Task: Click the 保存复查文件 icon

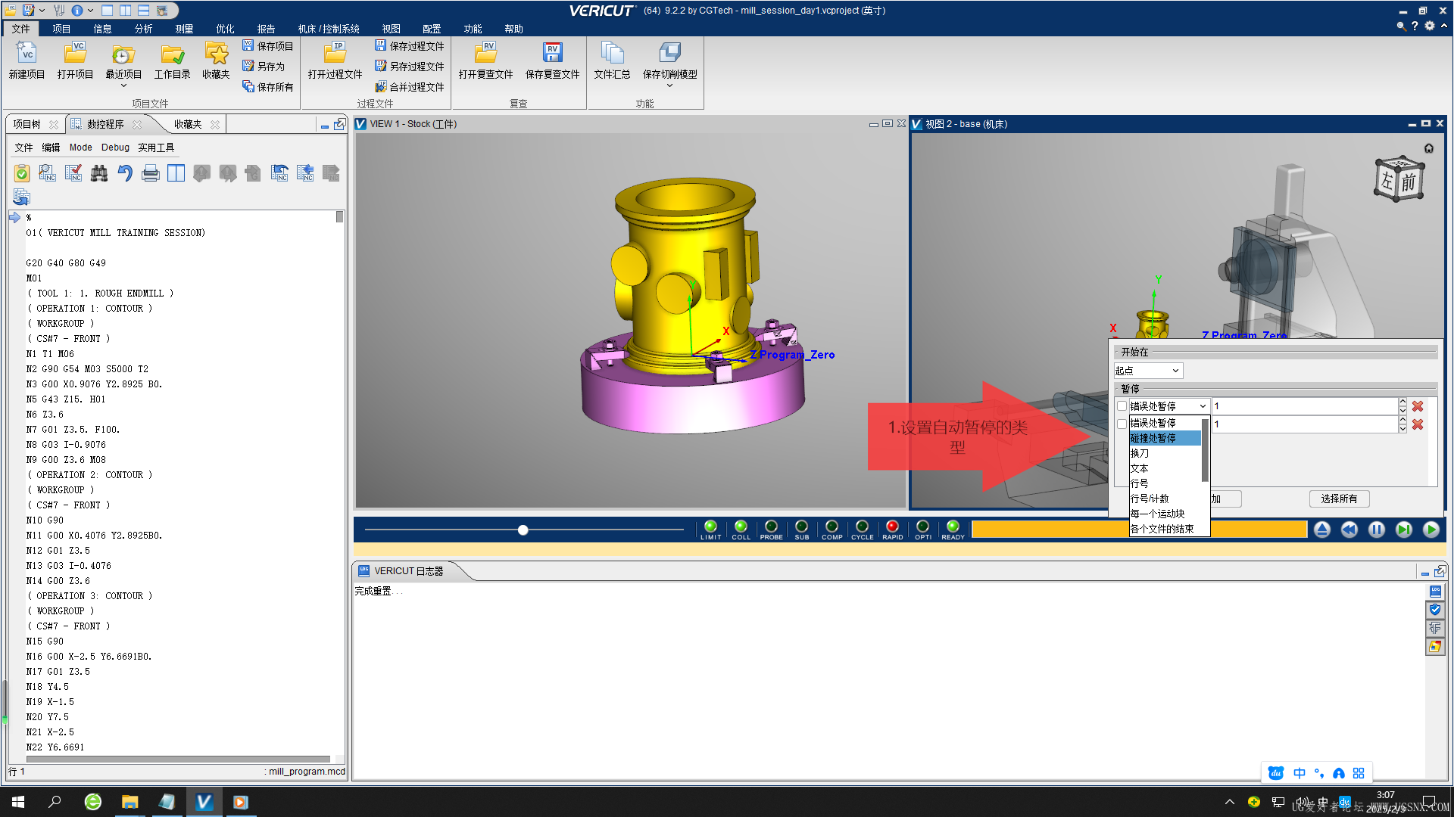Action: [552, 61]
